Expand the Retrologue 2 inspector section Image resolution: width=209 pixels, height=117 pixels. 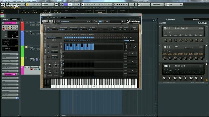(x=10, y=74)
